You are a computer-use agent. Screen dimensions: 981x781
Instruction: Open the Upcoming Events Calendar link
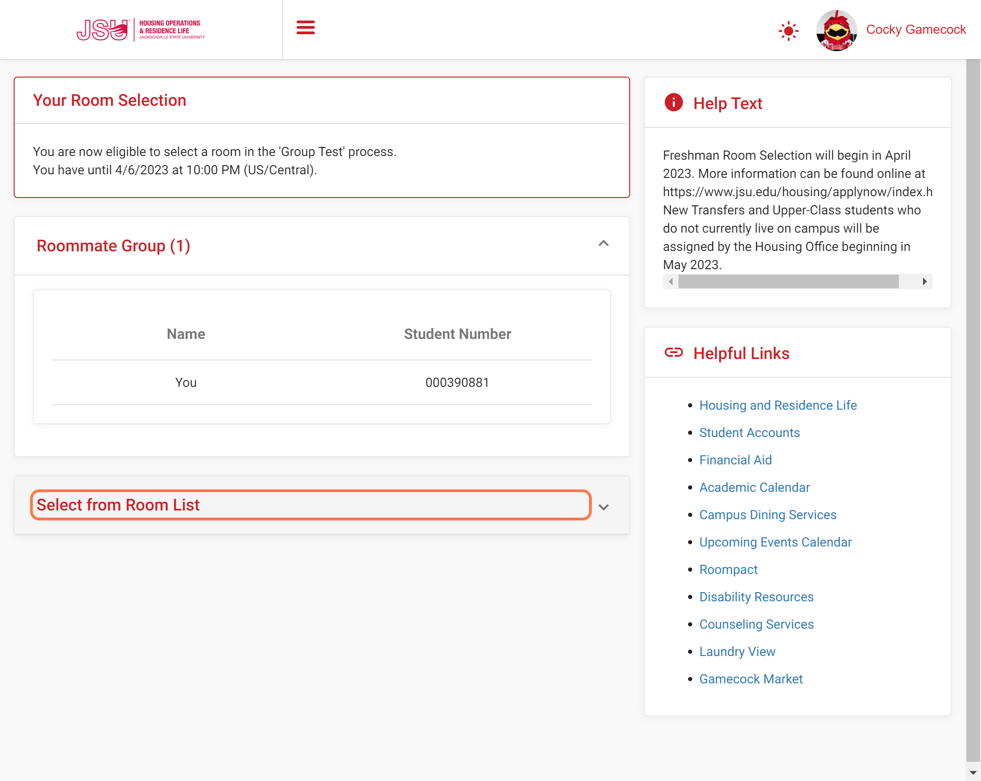click(775, 542)
